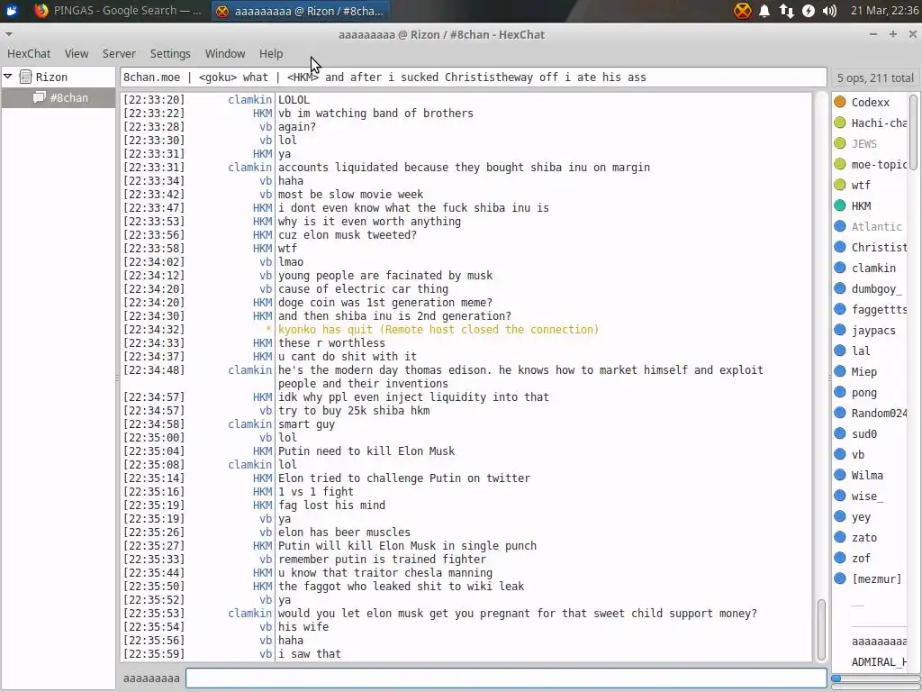Click the blue icon beside wise_
The height and width of the screenshot is (692, 922).
840,496
